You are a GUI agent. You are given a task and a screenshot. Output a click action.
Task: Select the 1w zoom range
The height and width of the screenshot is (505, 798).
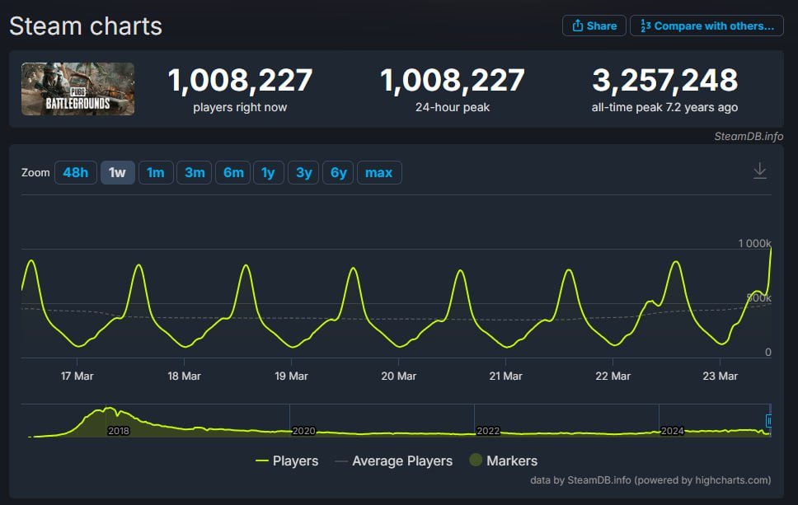tap(118, 172)
